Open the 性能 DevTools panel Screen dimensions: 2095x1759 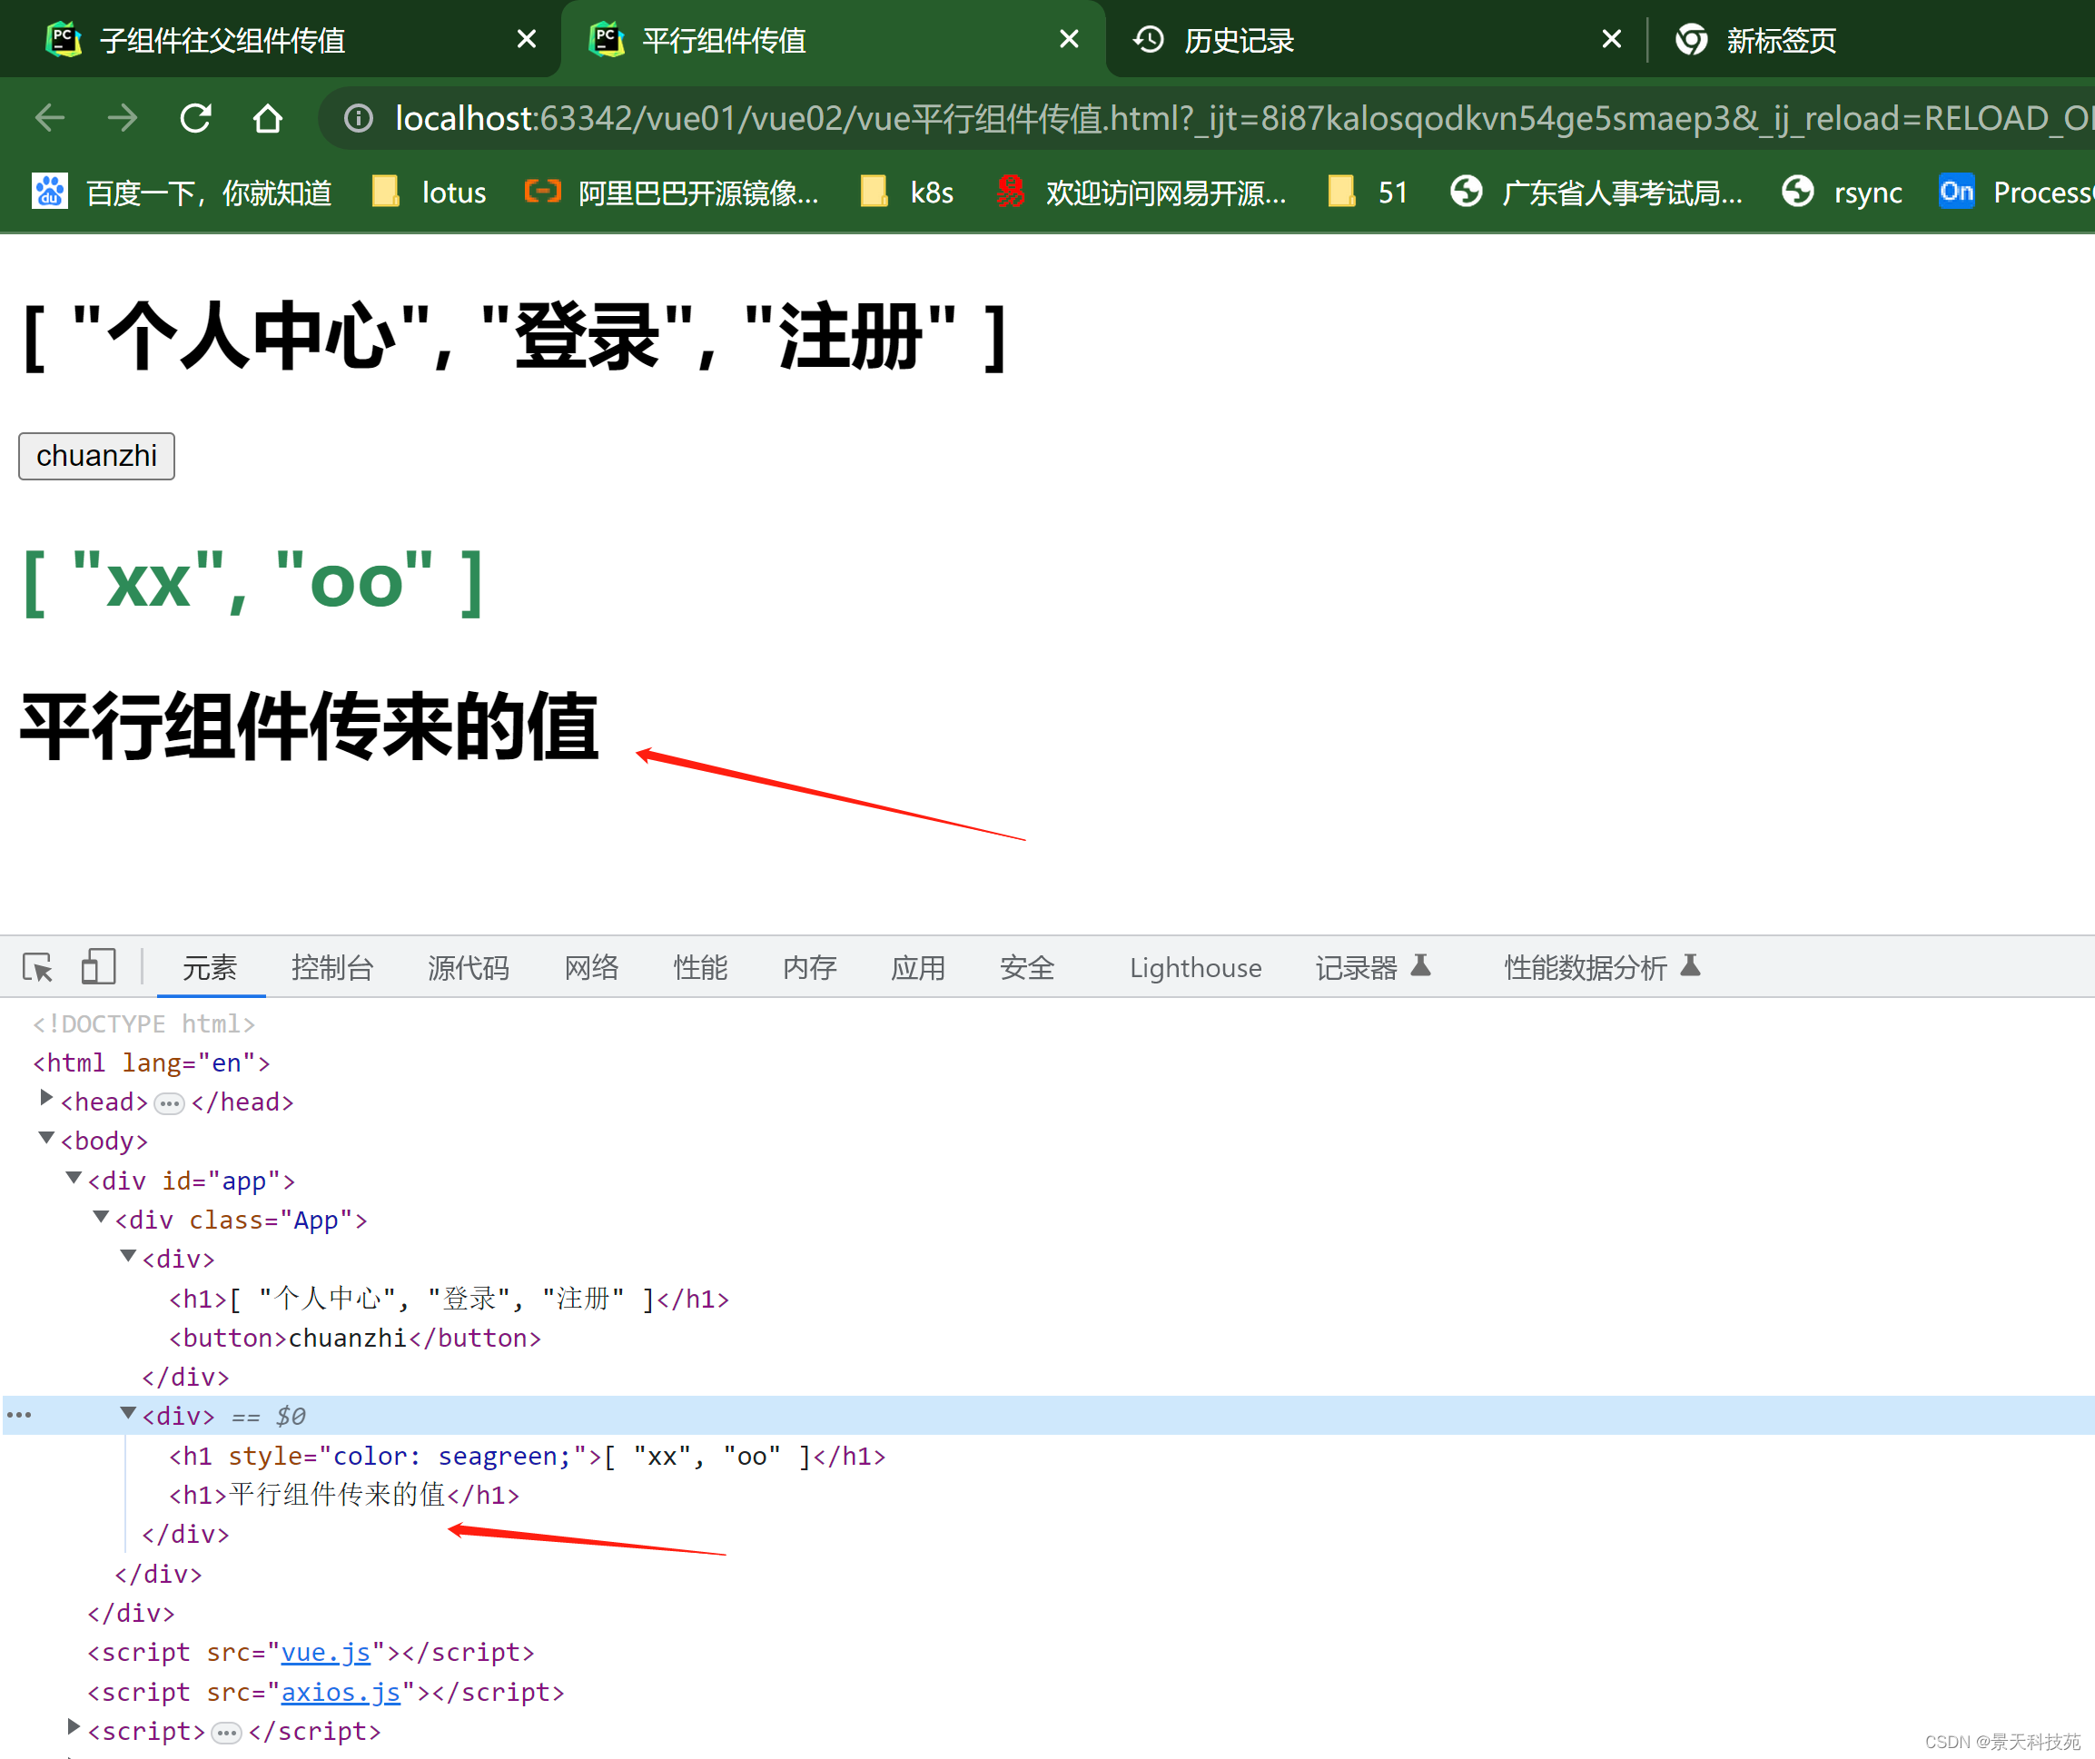(x=700, y=967)
